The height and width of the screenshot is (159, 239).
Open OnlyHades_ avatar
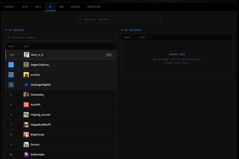(26, 95)
